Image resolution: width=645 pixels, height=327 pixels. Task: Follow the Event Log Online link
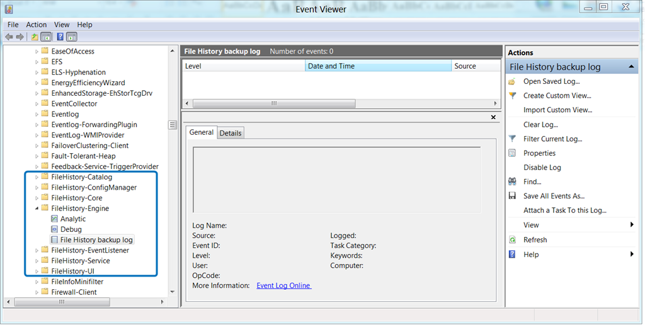tap(284, 285)
